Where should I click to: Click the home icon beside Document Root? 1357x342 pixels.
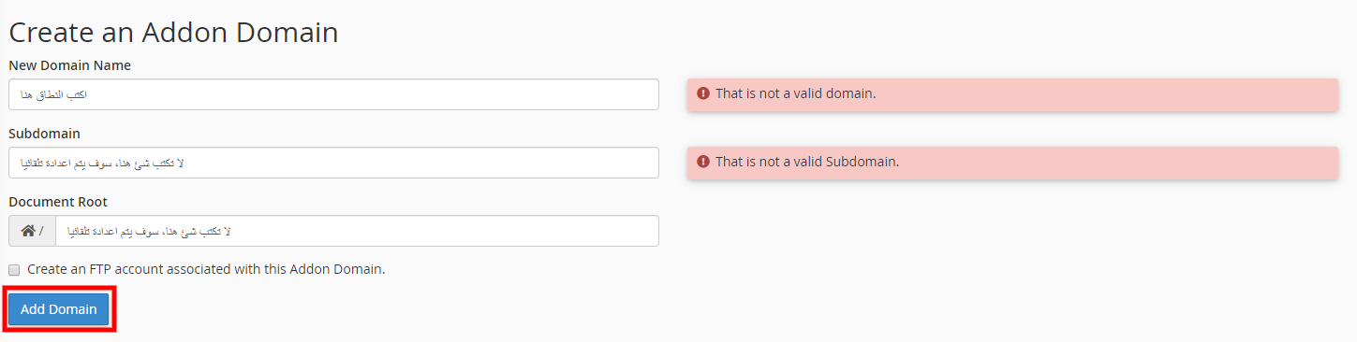(28, 231)
